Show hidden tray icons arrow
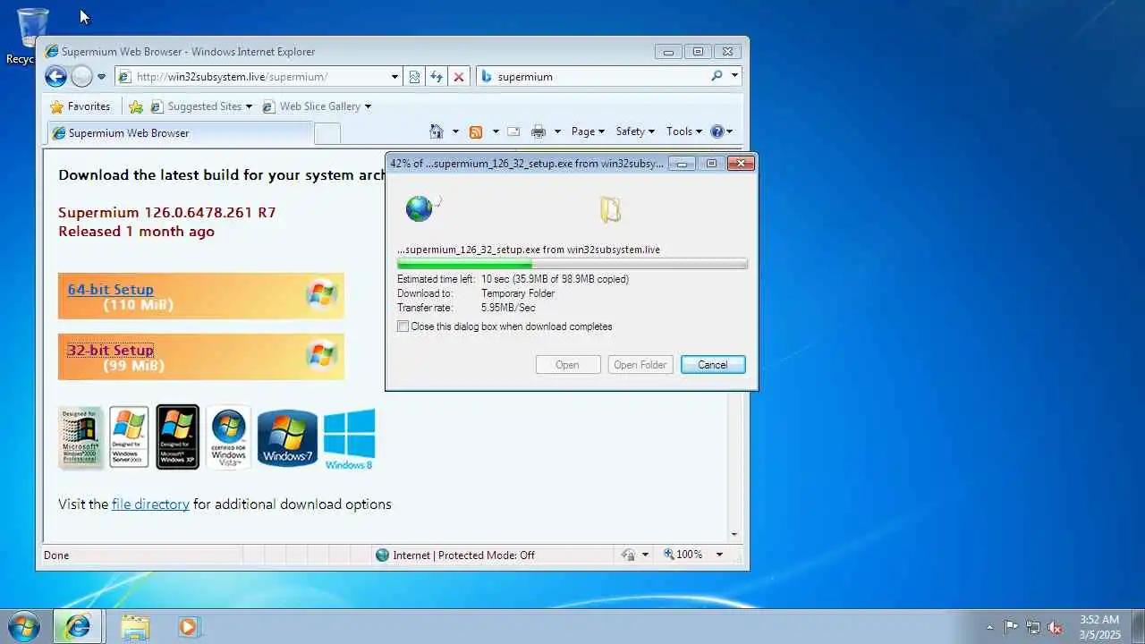 [x=989, y=627]
